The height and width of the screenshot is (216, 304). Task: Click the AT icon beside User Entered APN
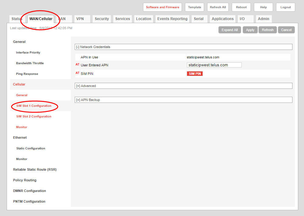pyautogui.click(x=77, y=64)
